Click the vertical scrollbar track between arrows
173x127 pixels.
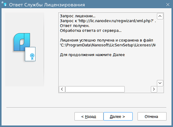(160, 50)
